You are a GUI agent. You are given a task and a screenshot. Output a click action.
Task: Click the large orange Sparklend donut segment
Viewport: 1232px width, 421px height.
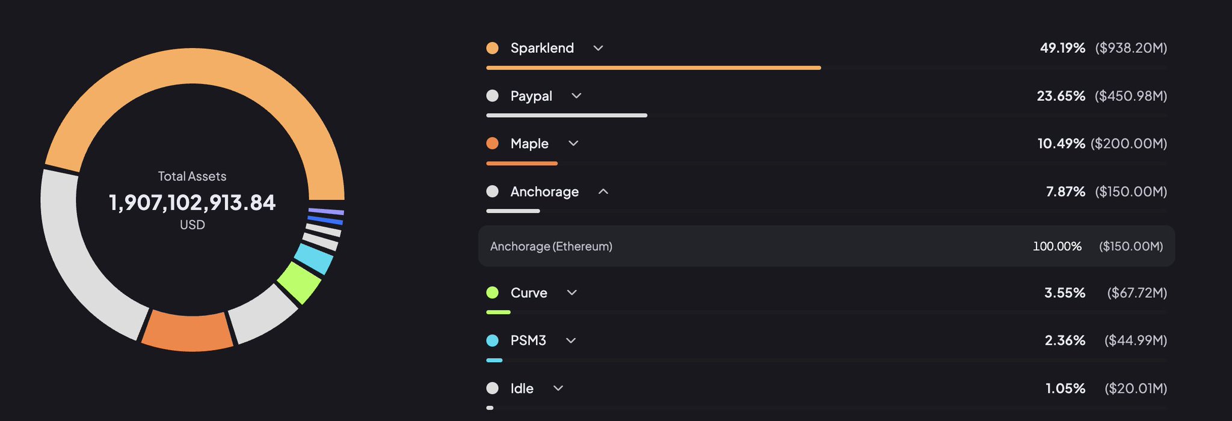192,66
